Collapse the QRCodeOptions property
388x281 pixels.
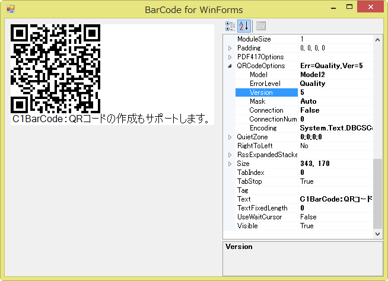click(x=230, y=66)
